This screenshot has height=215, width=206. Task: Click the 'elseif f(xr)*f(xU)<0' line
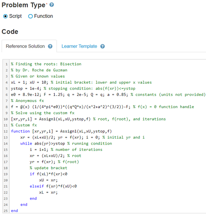click(x=53, y=186)
